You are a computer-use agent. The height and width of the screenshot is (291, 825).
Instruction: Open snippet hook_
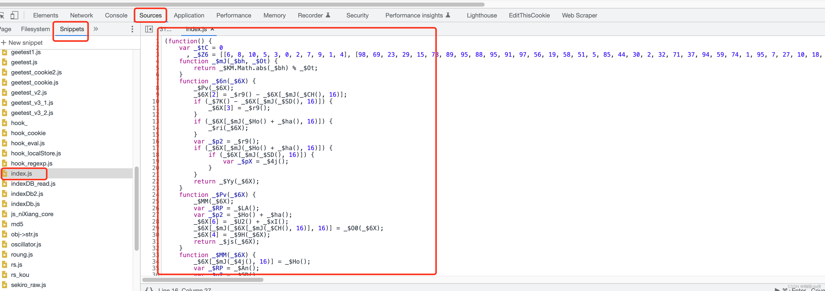tap(19, 123)
